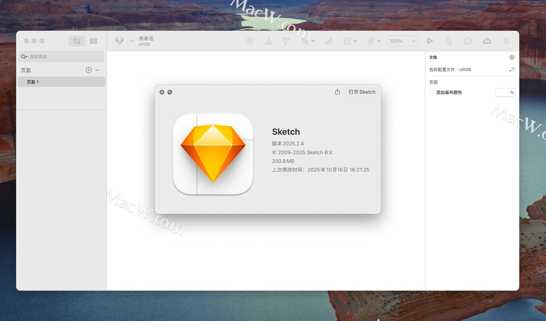The height and width of the screenshot is (321, 546).
Task: Open the 100% zoom dropdown
Action: tap(402, 41)
